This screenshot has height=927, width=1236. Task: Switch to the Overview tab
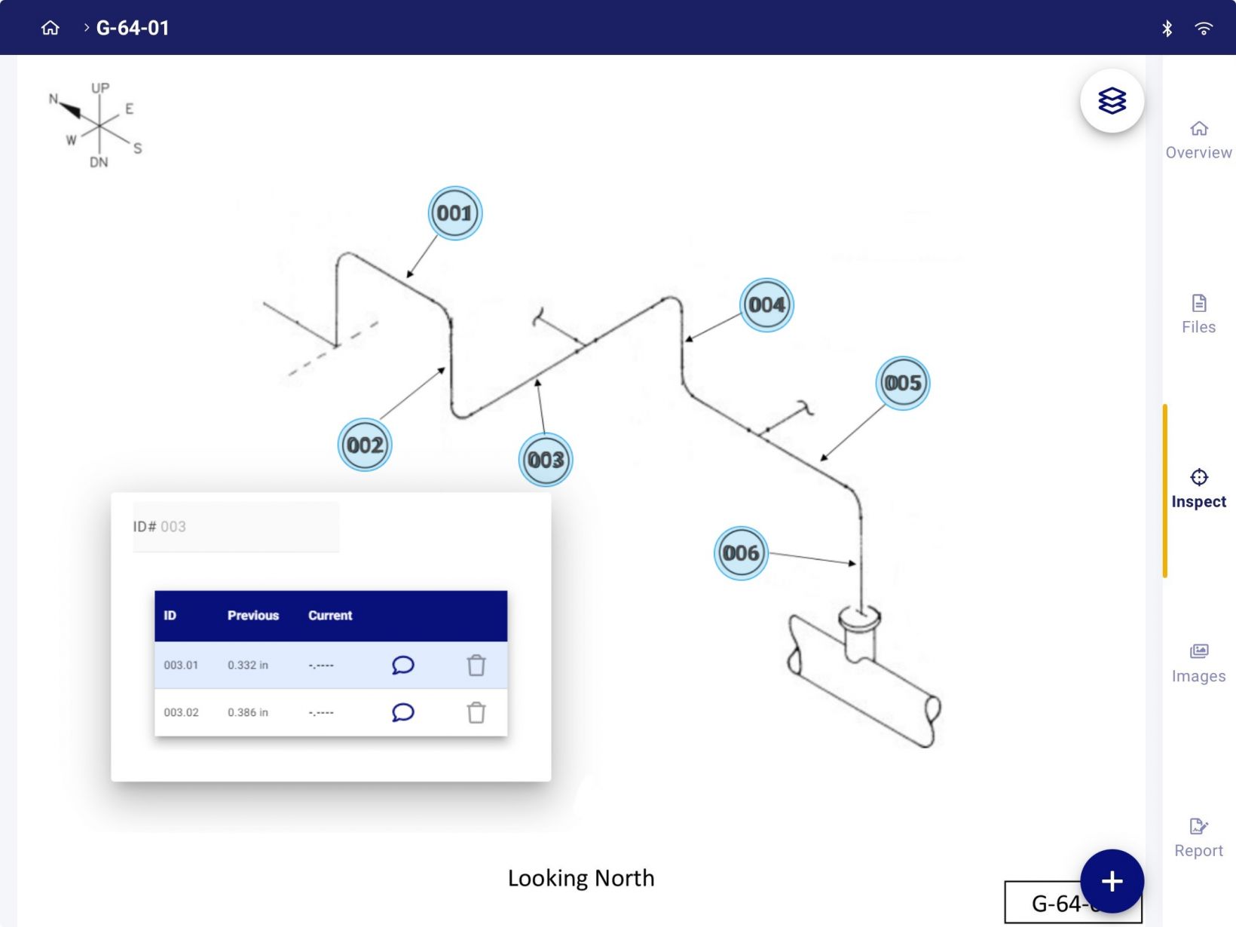tap(1198, 140)
